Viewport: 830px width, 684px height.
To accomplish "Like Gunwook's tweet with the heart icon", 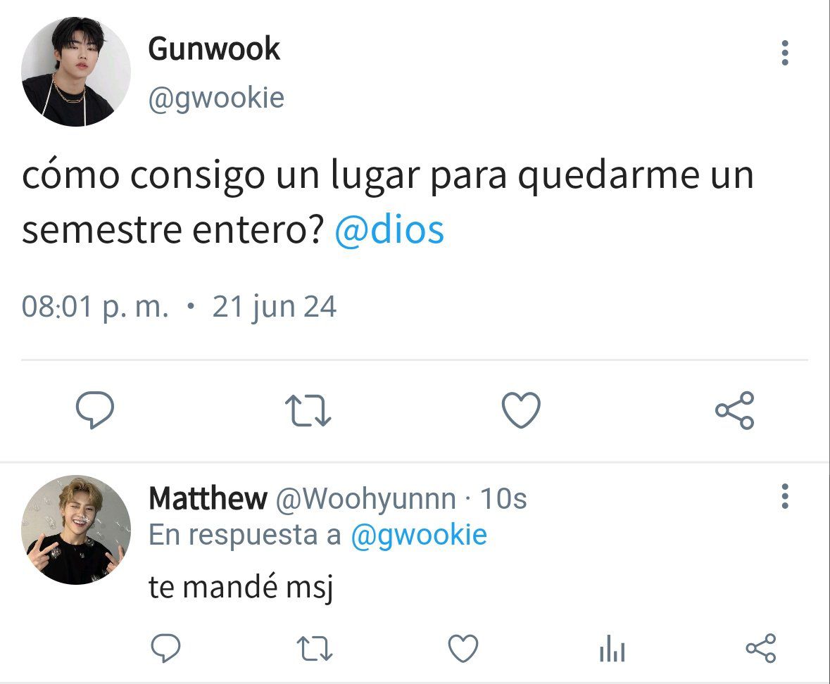I will click(x=521, y=410).
